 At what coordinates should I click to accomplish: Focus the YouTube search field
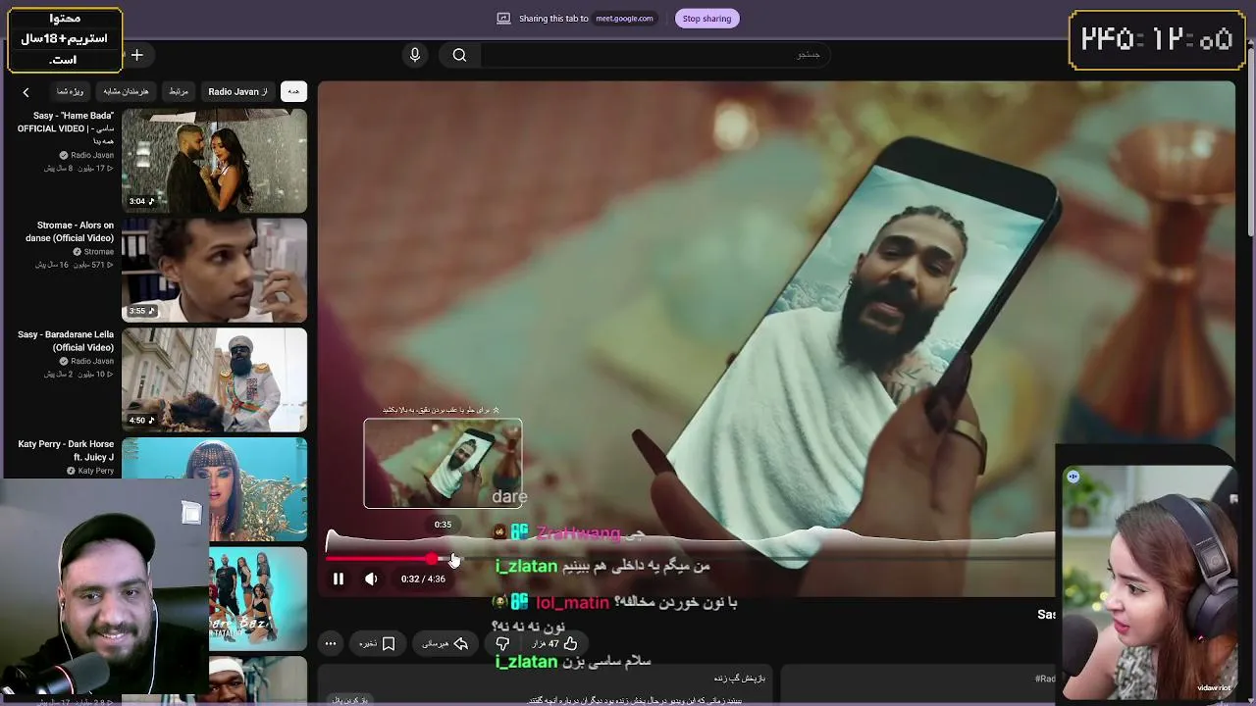[x=655, y=55]
